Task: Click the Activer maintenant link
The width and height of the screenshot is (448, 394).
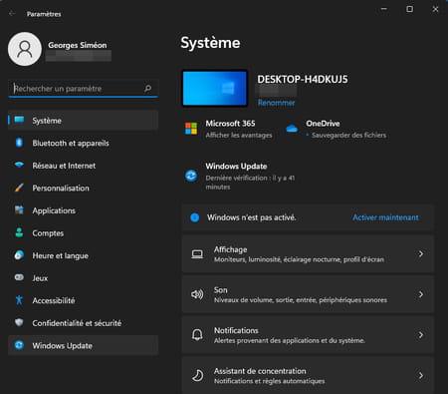Action: point(385,217)
